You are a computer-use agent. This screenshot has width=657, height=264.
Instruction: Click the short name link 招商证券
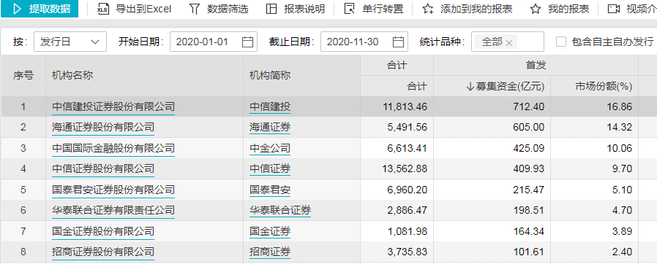[270, 252]
